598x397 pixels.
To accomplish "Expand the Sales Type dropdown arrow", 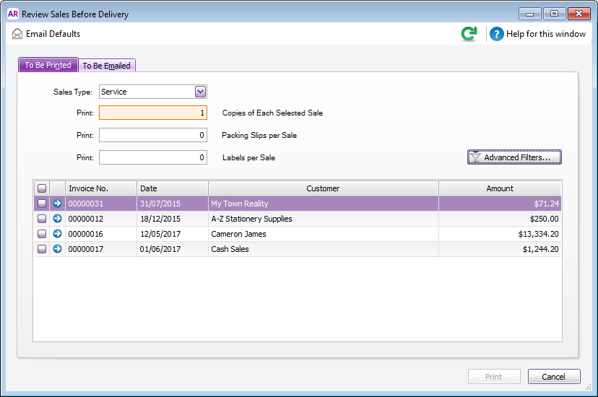I will (x=200, y=92).
